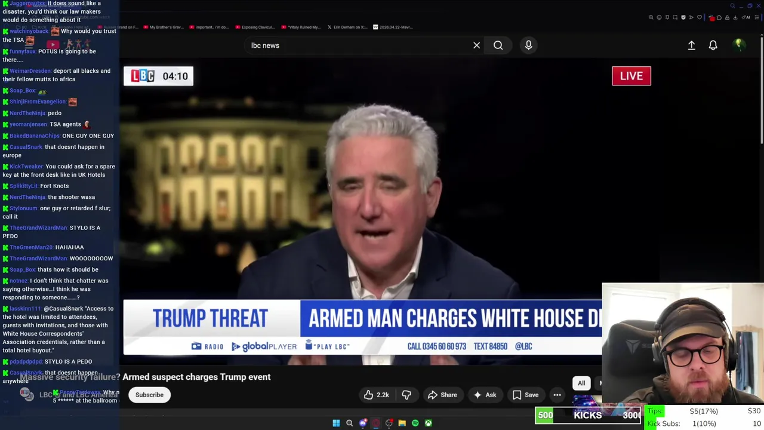Open the extensions cube icon
The width and height of the screenshot is (764, 430).
[x=719, y=17]
